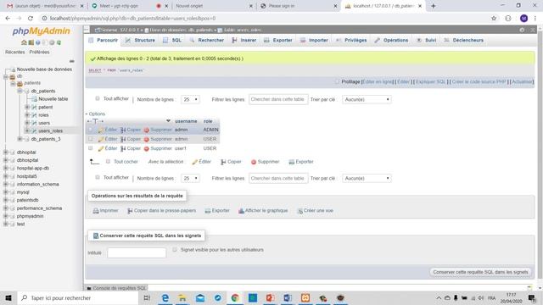The image size is (543, 305).
Task: Enable the Profilage checkbox
Action: (337, 81)
